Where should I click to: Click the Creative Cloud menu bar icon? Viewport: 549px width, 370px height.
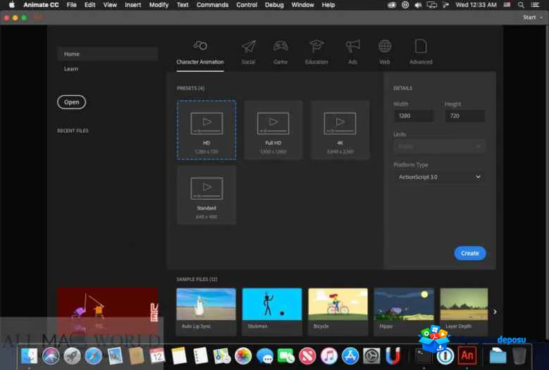click(x=392, y=5)
